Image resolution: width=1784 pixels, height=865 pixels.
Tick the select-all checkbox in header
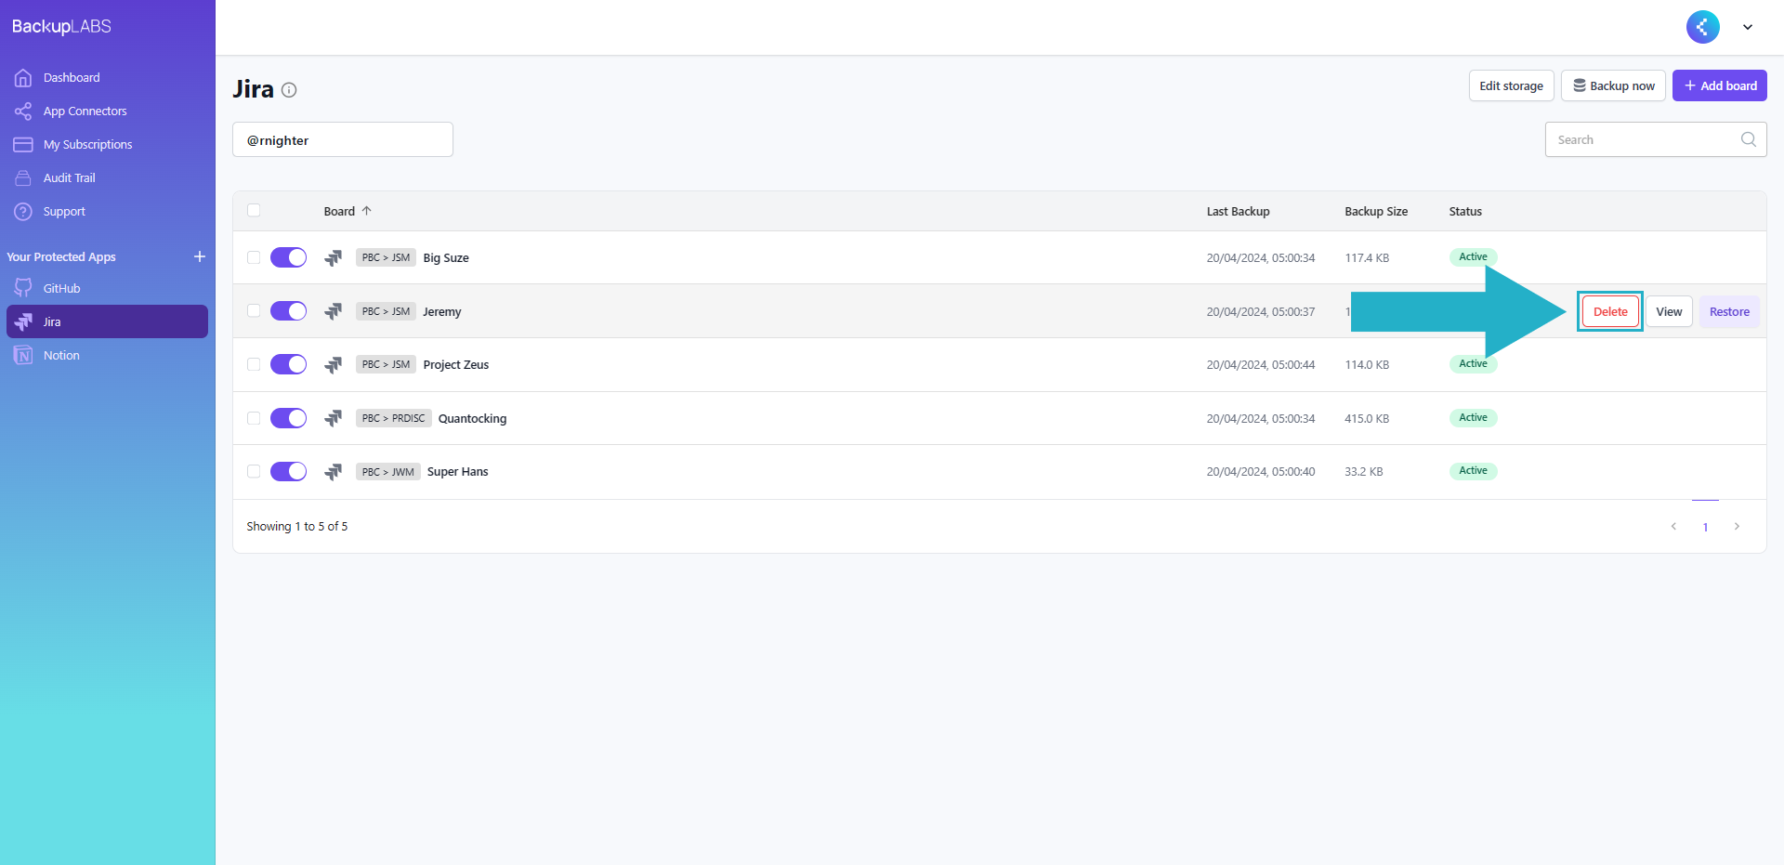(254, 211)
